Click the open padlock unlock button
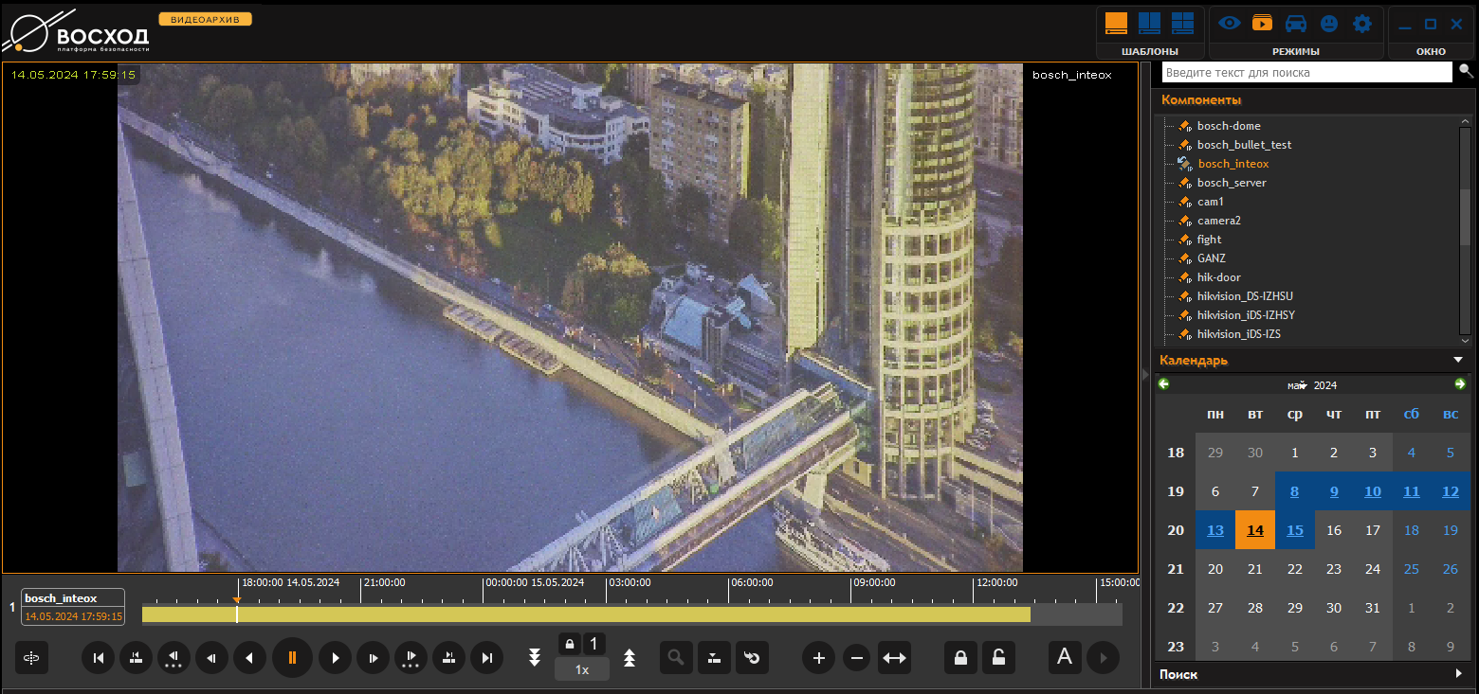Viewport: 1479px width, 694px height. [x=998, y=658]
